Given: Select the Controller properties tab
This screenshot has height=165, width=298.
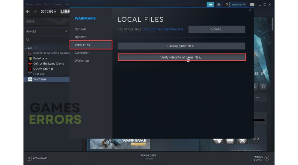Looking at the screenshot, I should (x=81, y=53).
